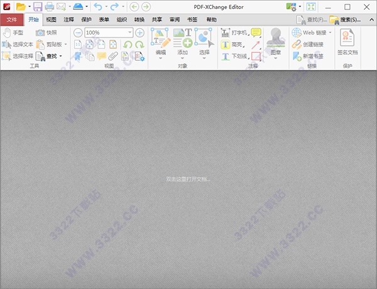Select the 打字机 typewriter tool
377x289 pixels.
pyautogui.click(x=234, y=33)
